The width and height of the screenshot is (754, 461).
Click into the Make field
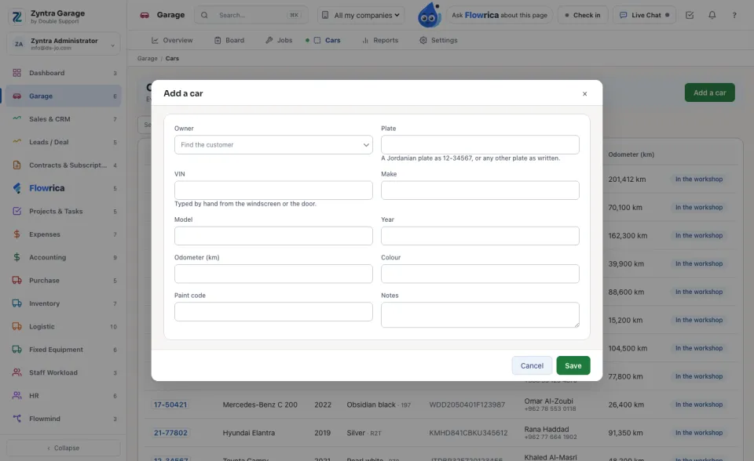point(480,191)
